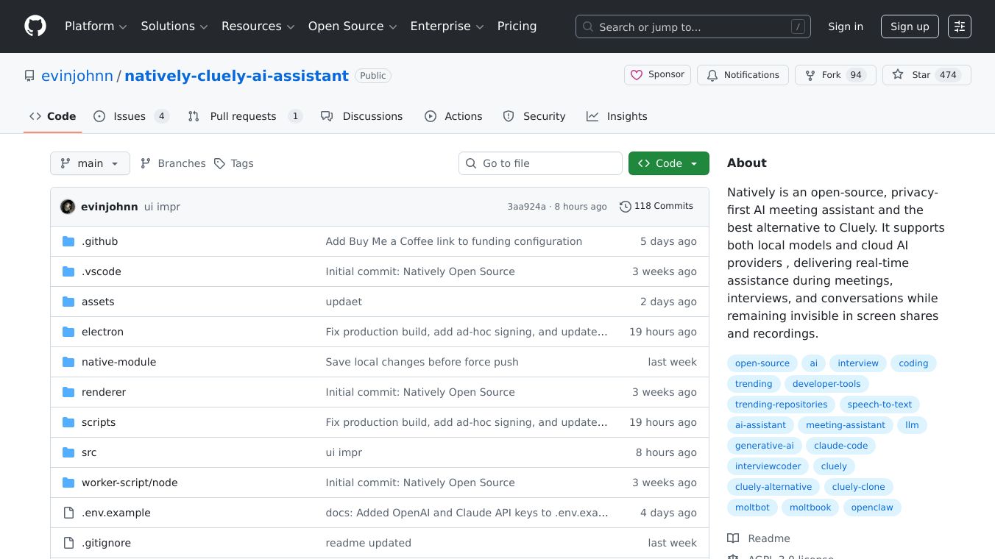Select the speech-to-text topic tag
995x559 pixels.
tap(879, 405)
